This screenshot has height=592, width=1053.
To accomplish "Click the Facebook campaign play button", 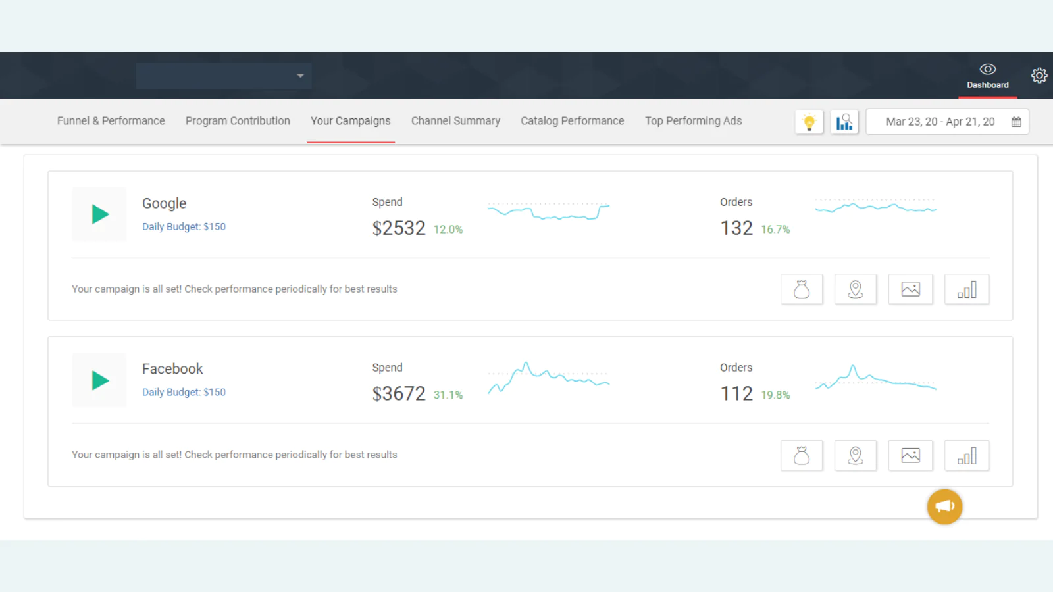I will point(99,380).
